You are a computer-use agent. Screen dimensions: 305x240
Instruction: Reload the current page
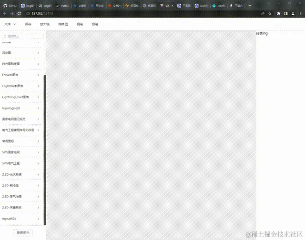tap(19, 14)
